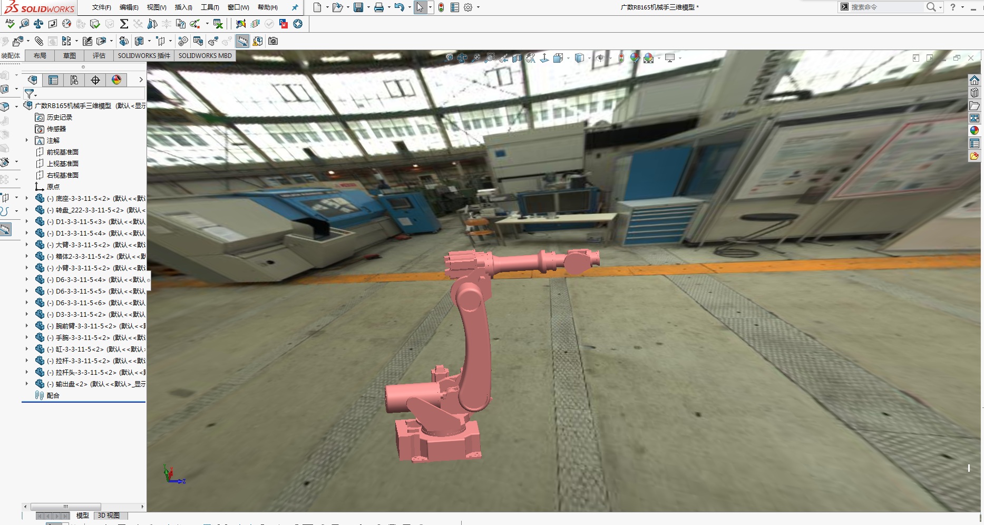This screenshot has width=984, height=525.
Task: Click the New document icon
Action: click(317, 7)
